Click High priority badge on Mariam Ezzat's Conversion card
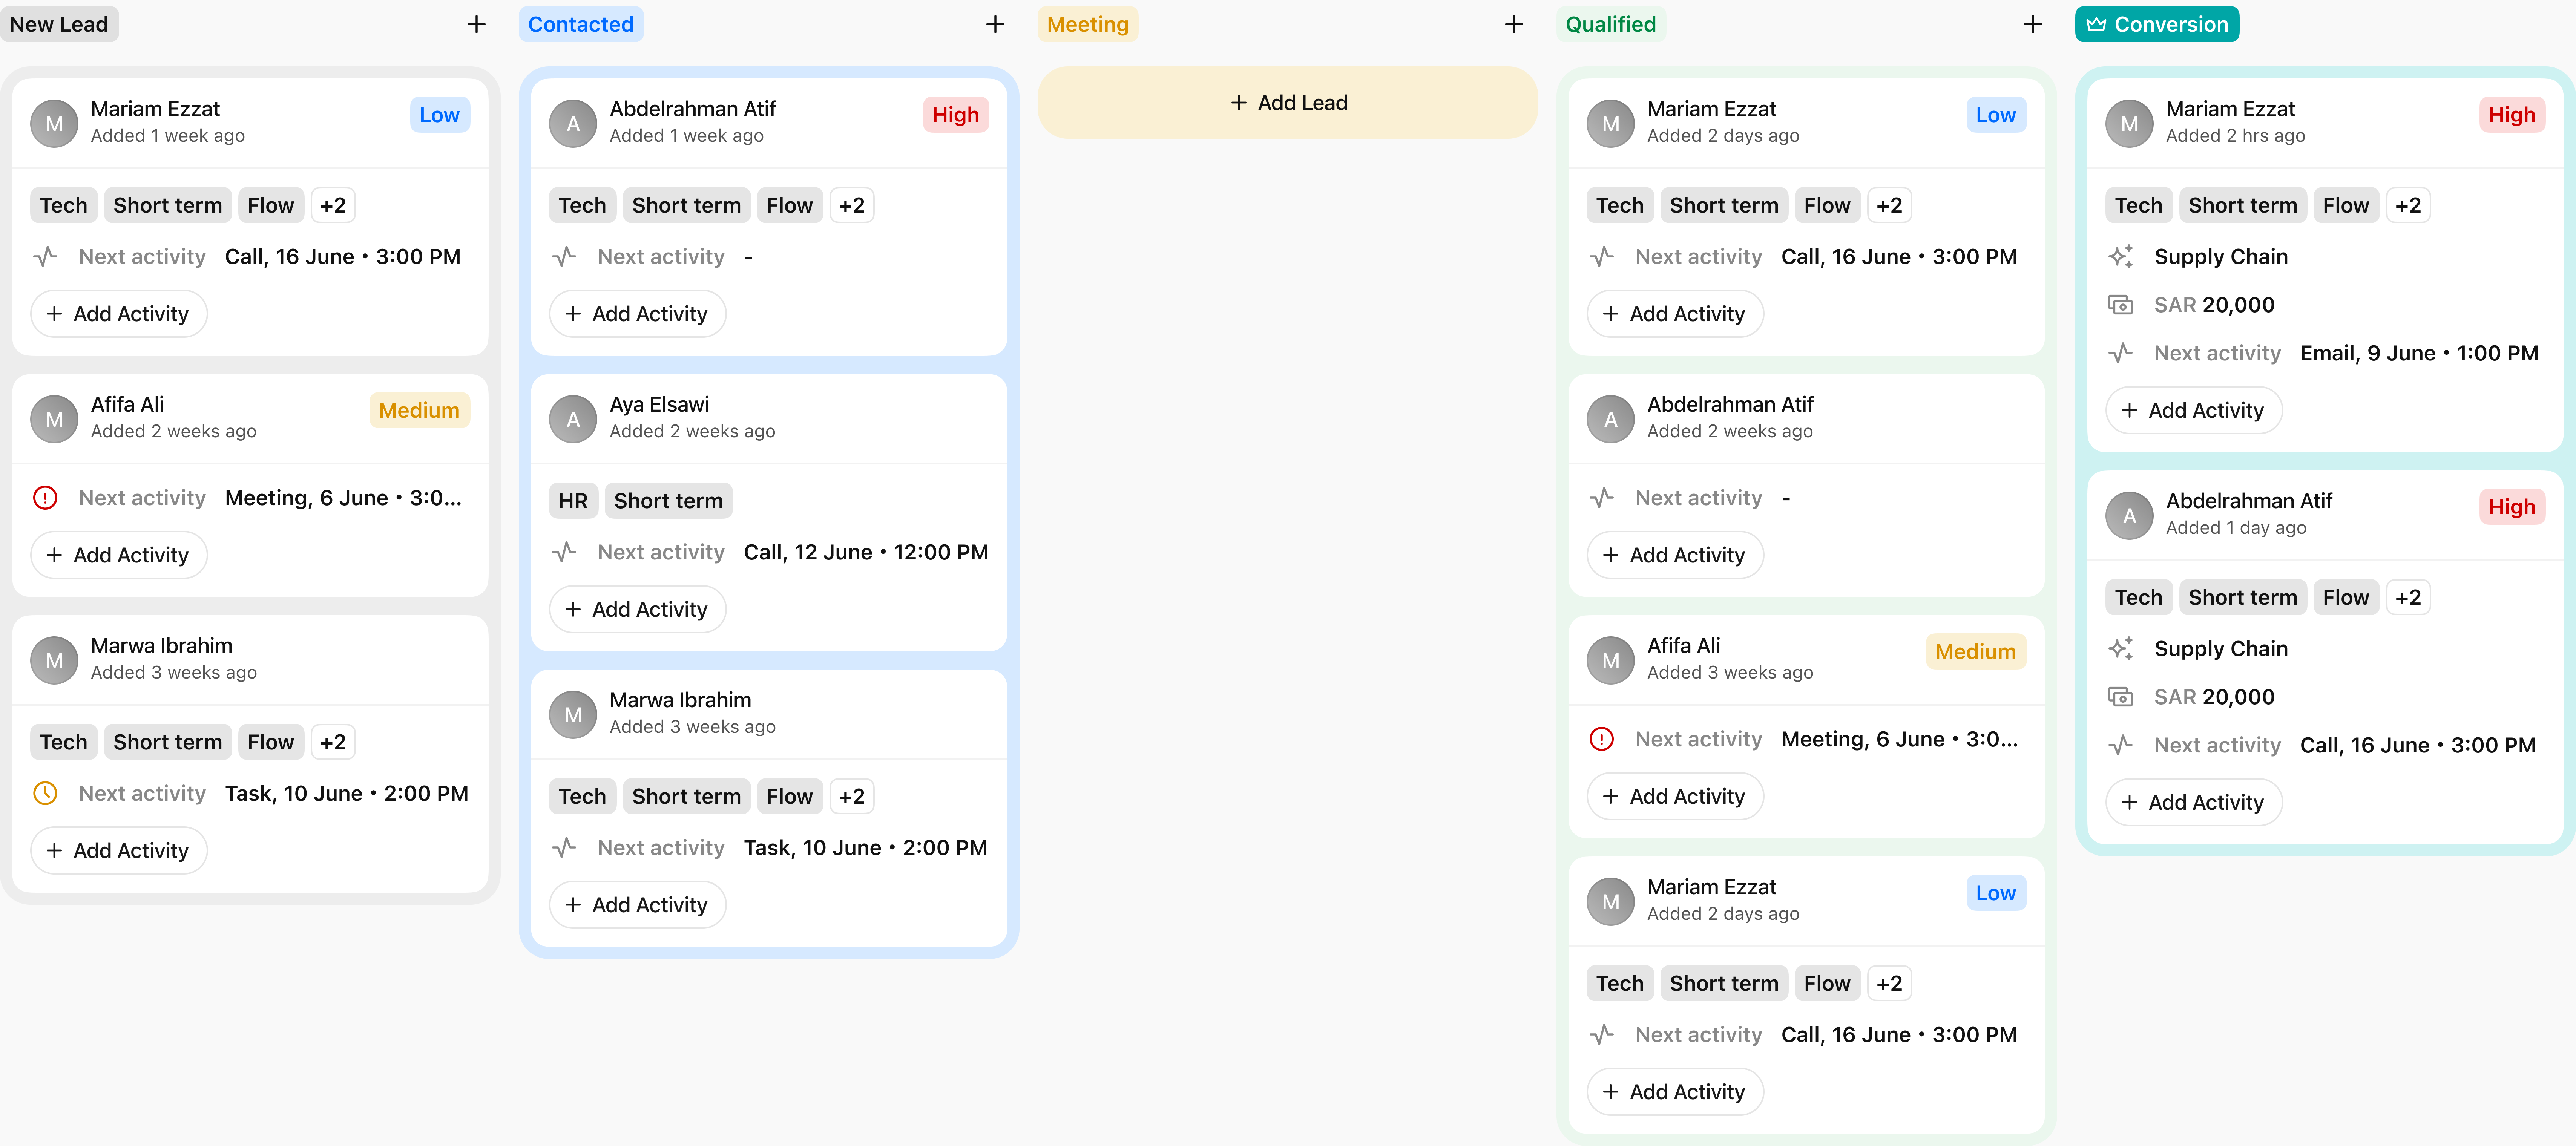2576x1146 pixels. 2512,115
